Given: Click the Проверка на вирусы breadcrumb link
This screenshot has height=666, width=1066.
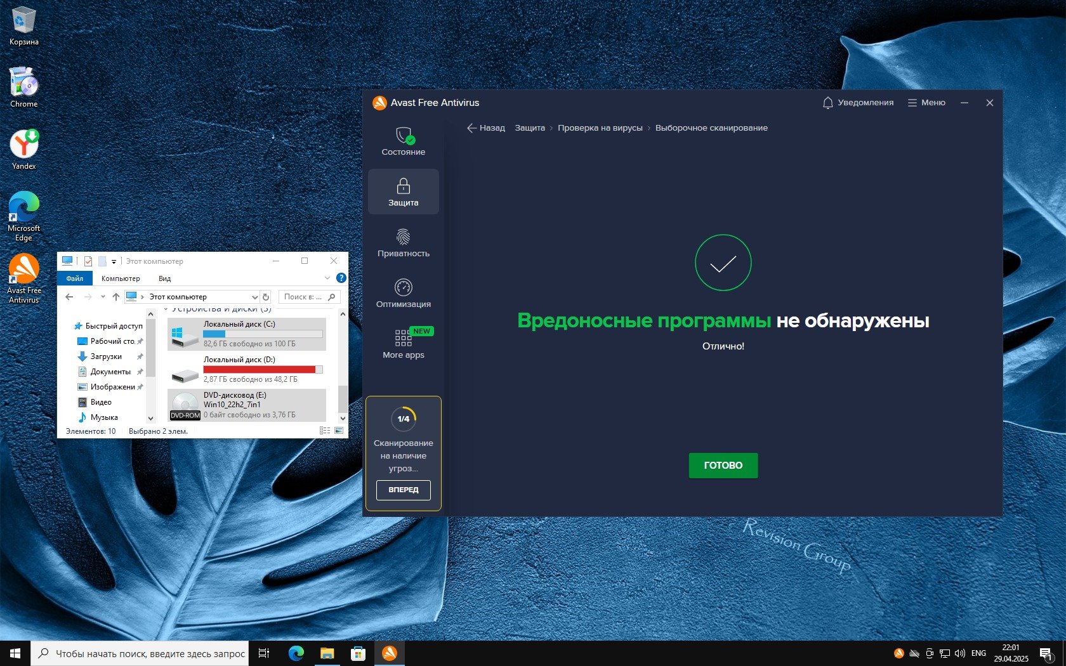Looking at the screenshot, I should tap(600, 128).
